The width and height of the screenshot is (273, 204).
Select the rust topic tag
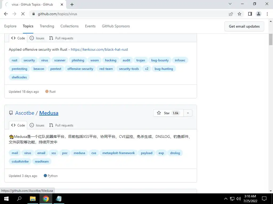tap(14, 60)
